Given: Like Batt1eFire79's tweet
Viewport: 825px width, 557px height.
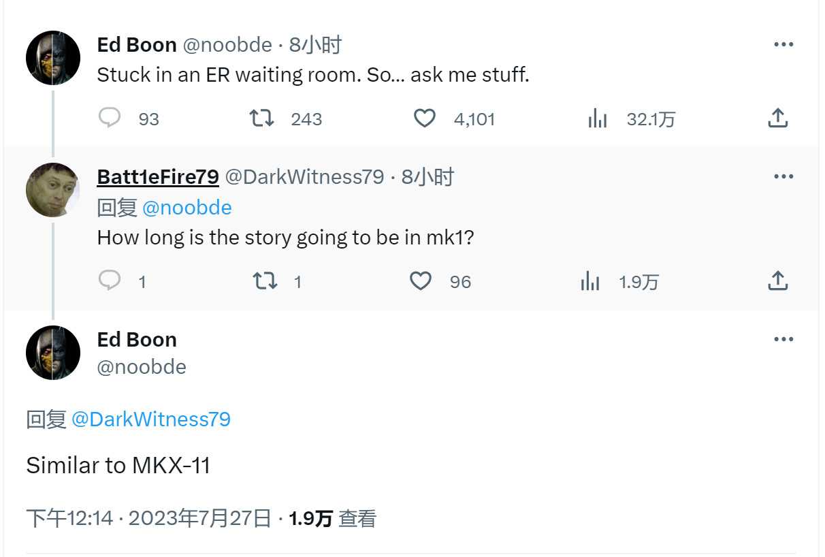Looking at the screenshot, I should (421, 281).
